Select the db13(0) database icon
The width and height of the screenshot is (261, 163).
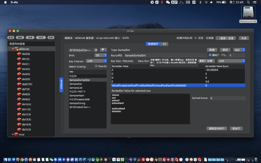click(19, 120)
